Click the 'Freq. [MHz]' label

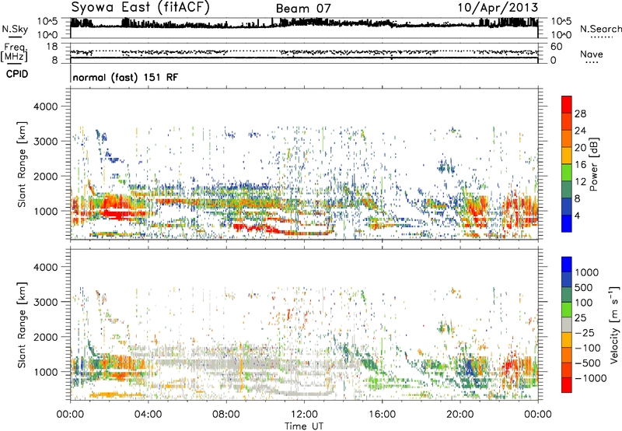pos(14,53)
